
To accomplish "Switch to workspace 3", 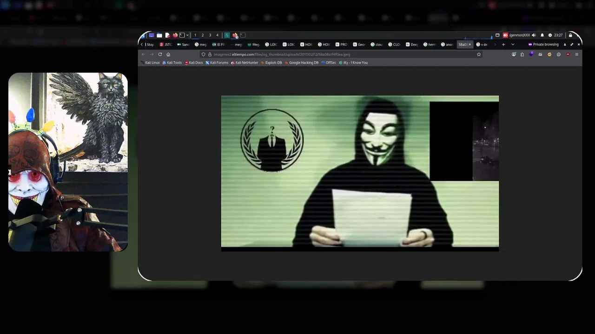I will click(210, 35).
